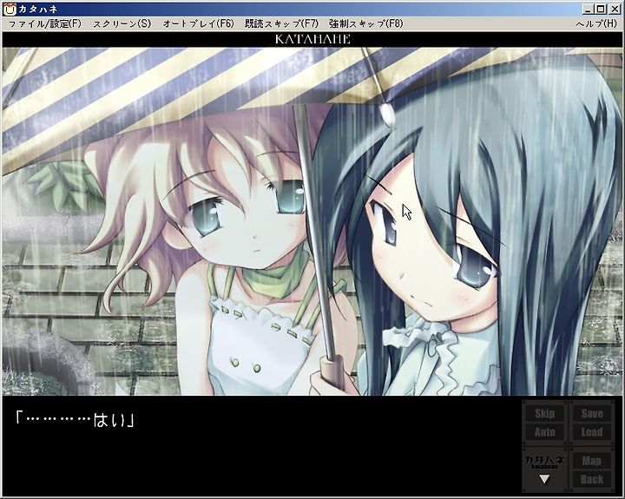Click the KATAHANE title banner
The width and height of the screenshot is (625, 499).
coord(312,39)
